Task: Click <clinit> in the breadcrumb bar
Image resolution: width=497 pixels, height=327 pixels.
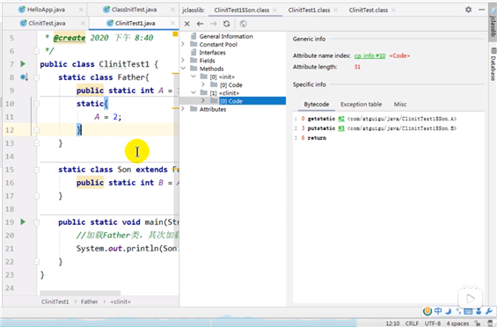Action: (x=121, y=302)
